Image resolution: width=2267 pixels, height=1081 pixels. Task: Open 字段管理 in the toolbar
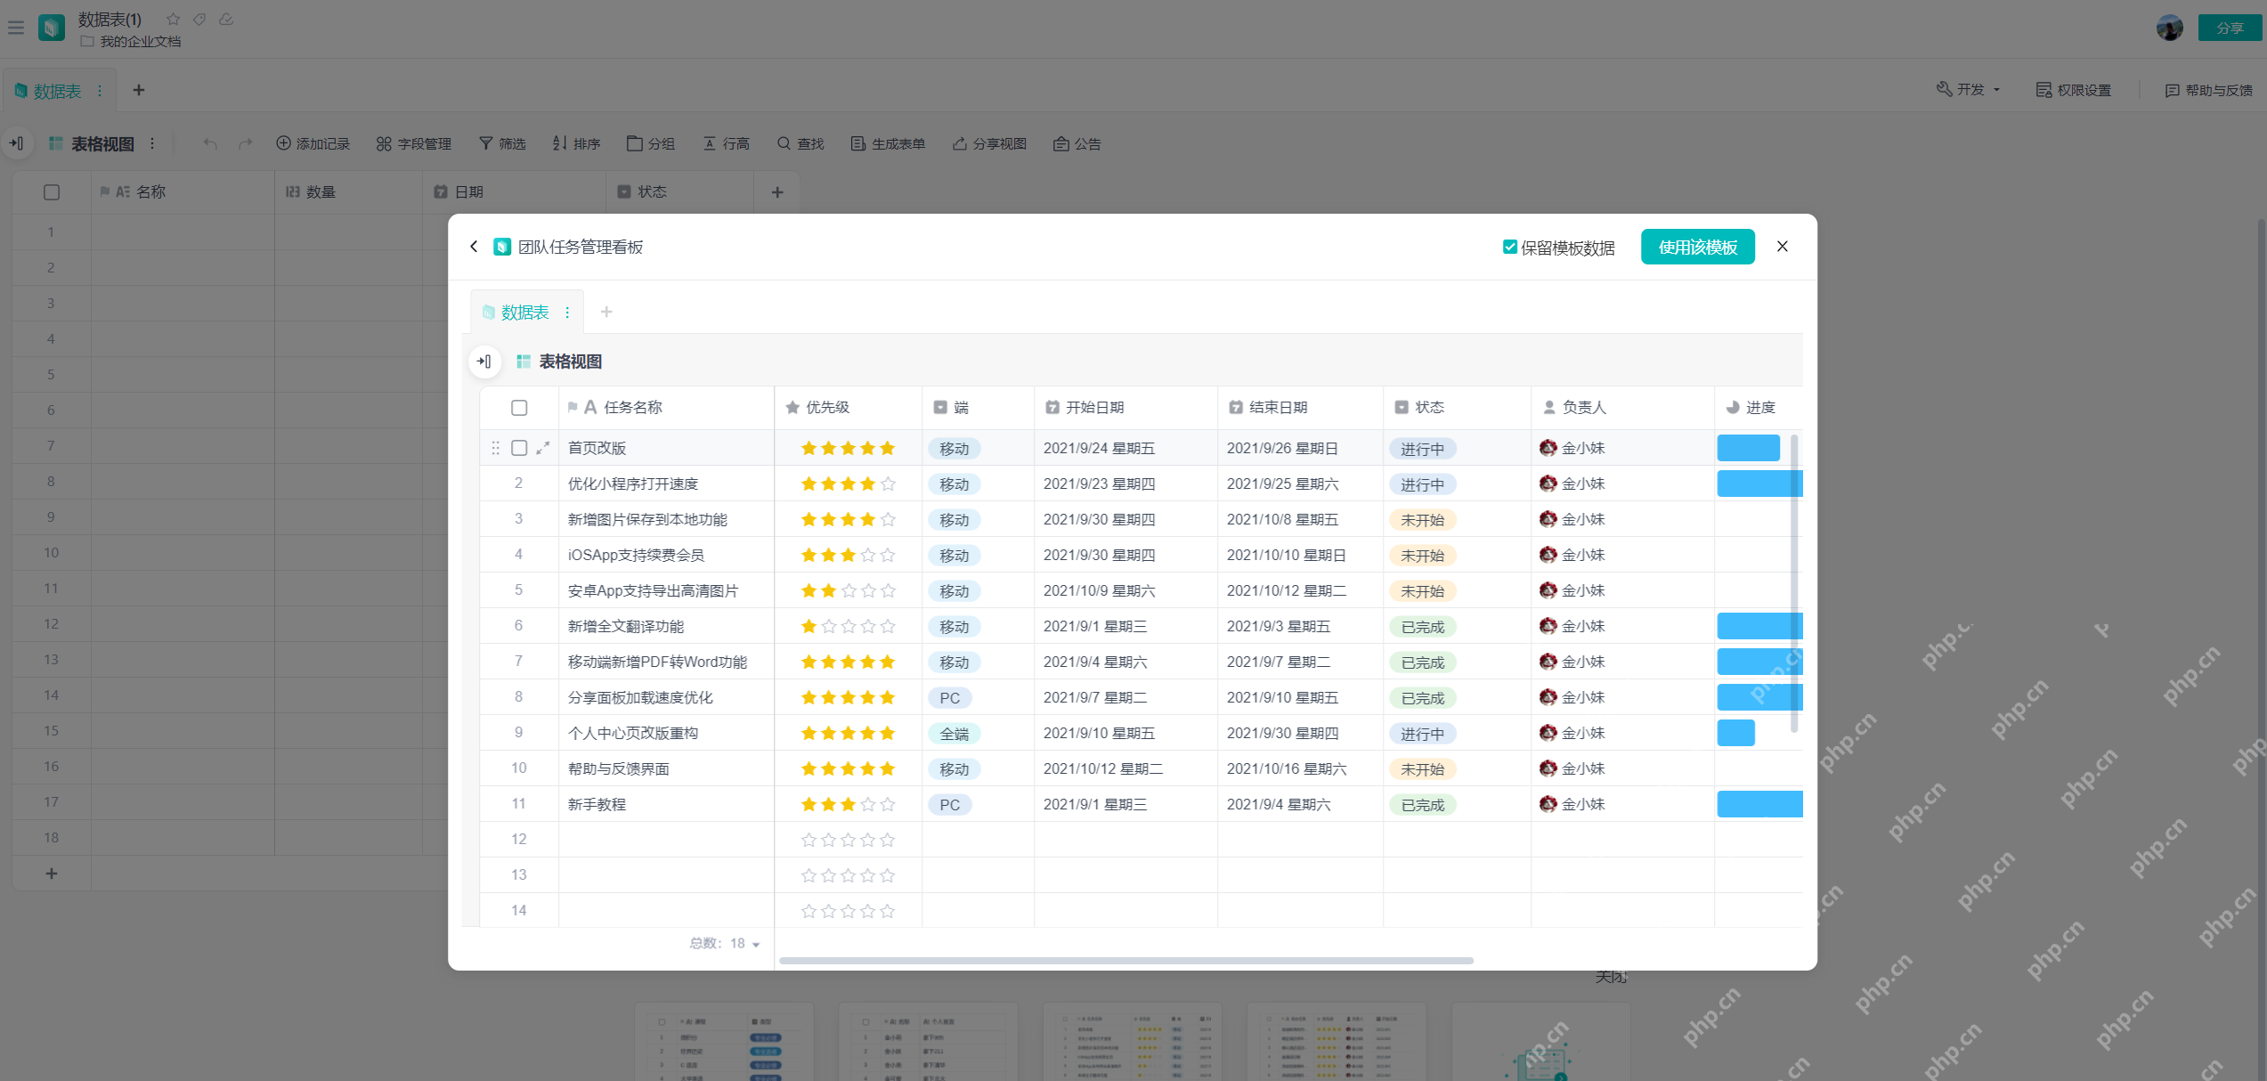pyautogui.click(x=414, y=143)
